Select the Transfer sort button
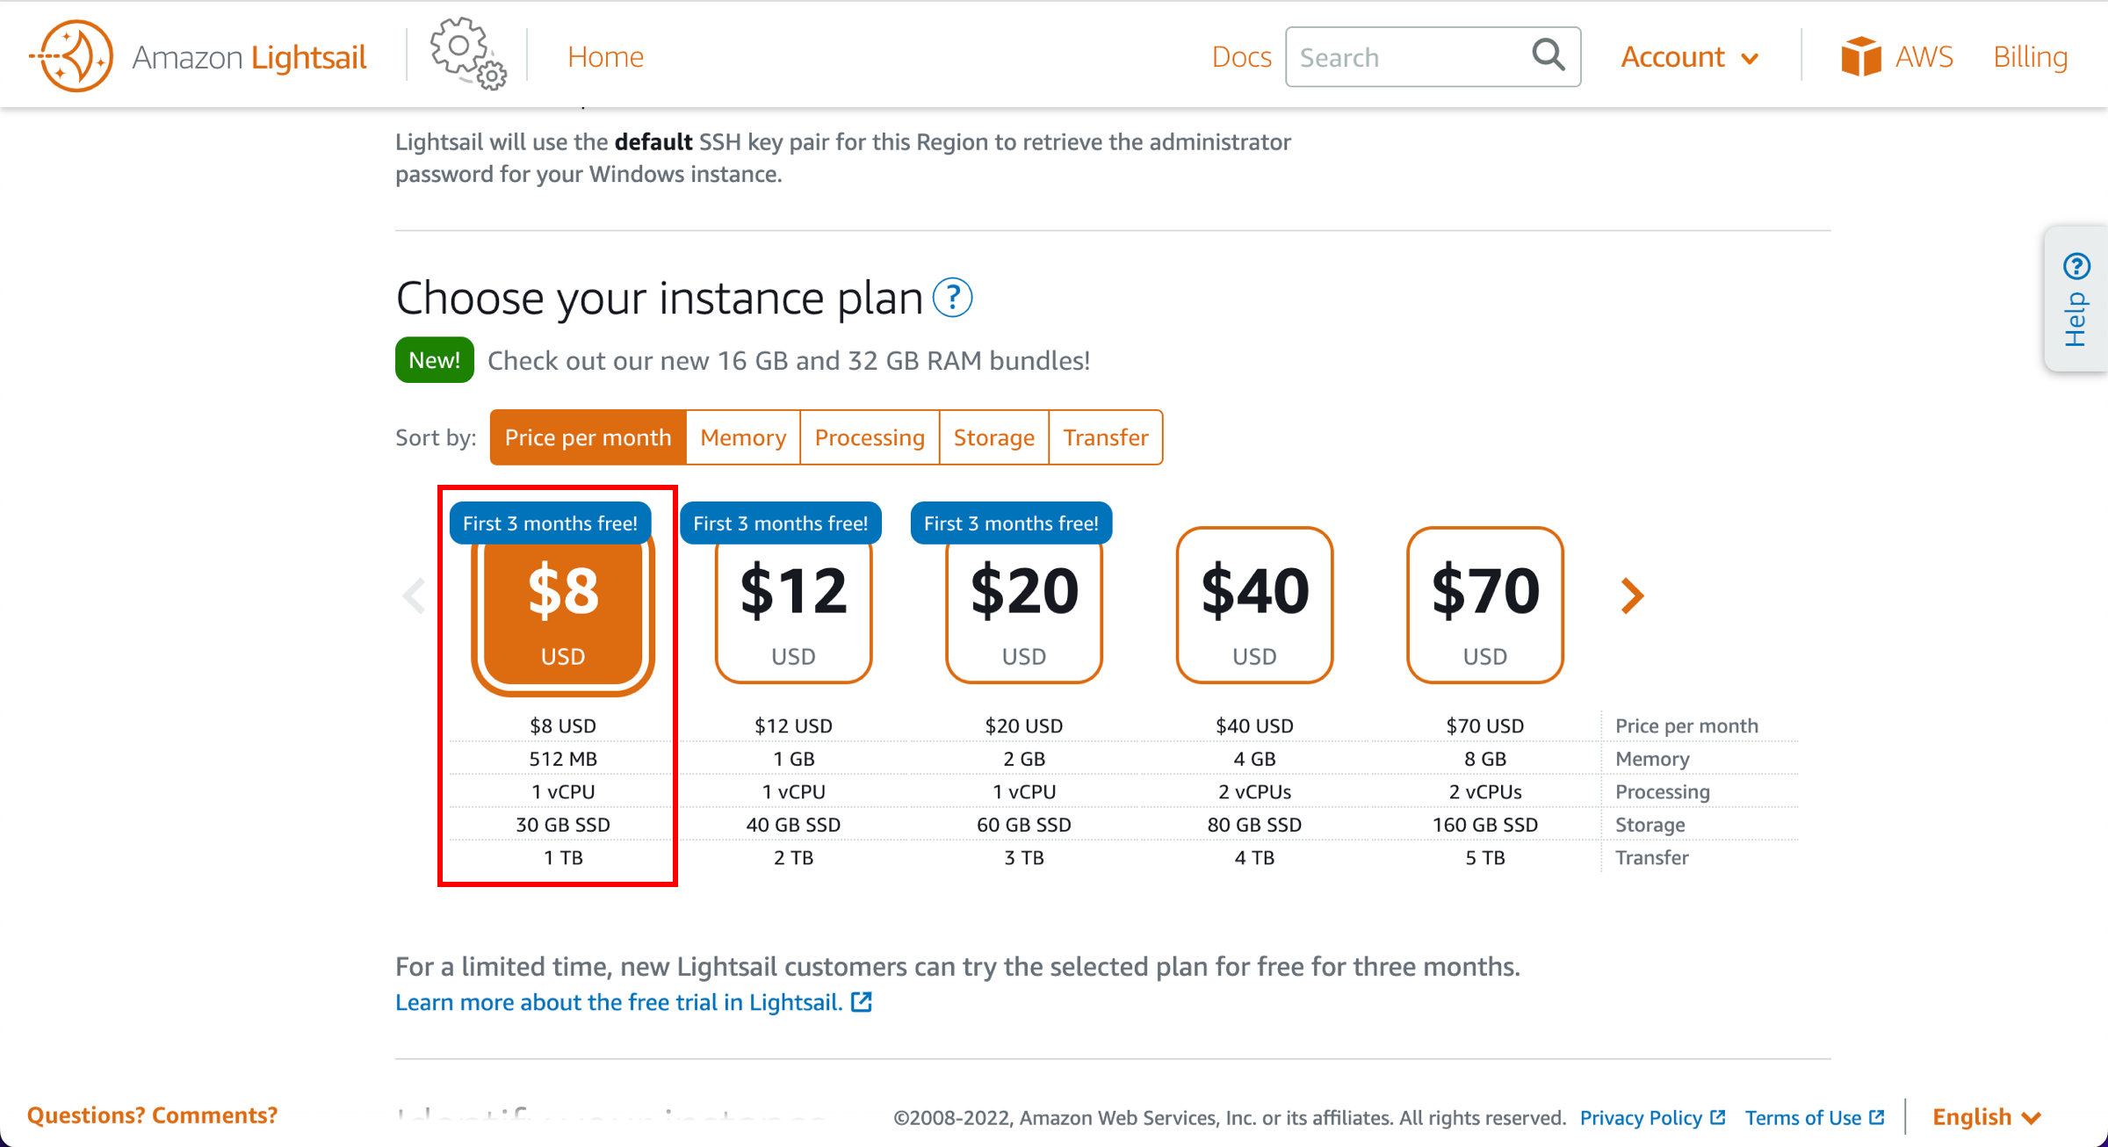 [x=1106, y=436]
